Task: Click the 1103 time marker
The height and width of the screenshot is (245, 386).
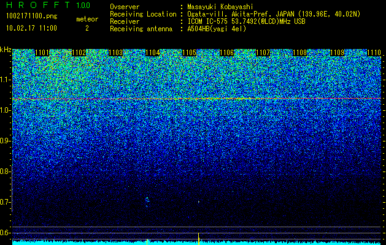Action: (116, 53)
